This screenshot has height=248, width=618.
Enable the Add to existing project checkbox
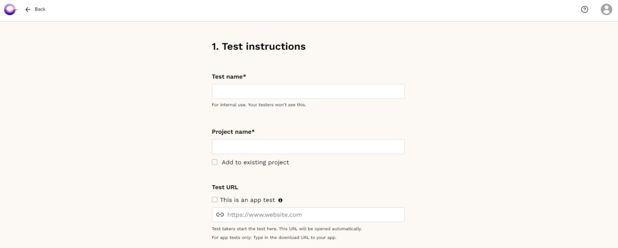click(214, 162)
